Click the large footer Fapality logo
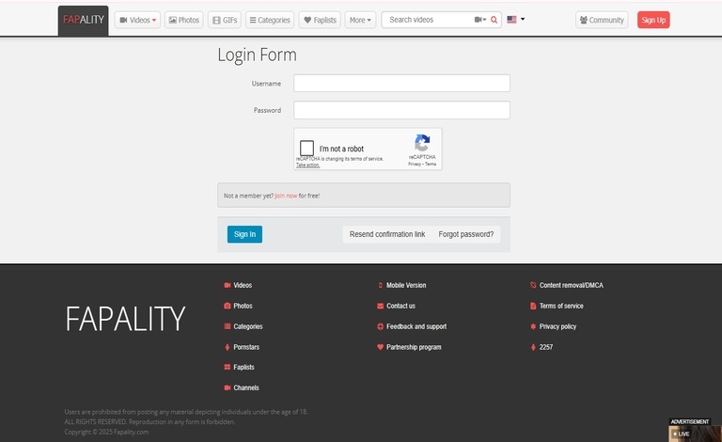 coord(125,319)
